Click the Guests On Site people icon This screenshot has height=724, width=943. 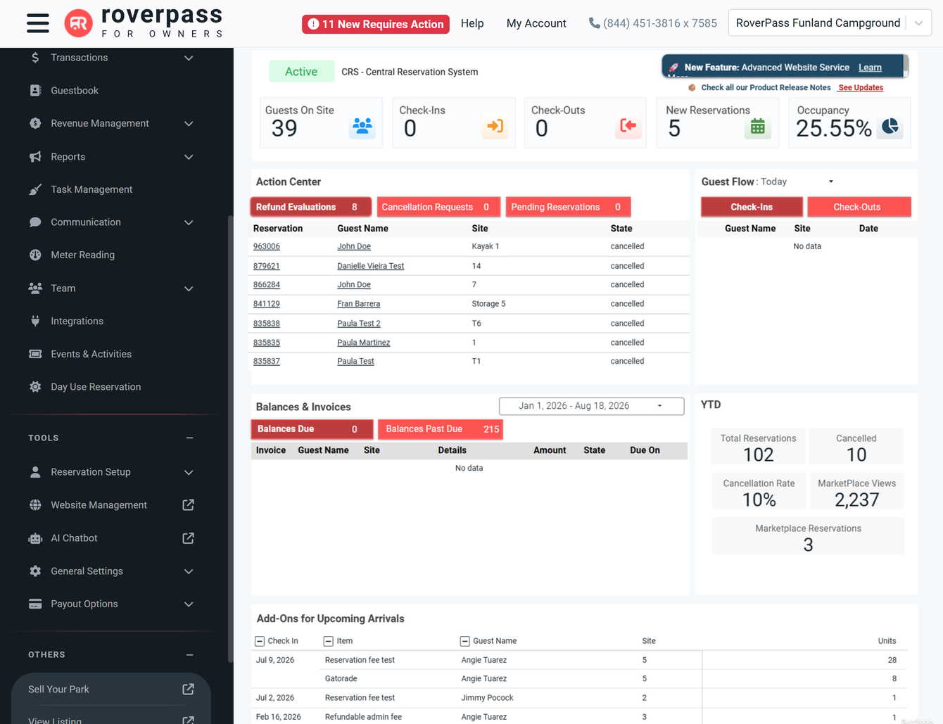[362, 127]
